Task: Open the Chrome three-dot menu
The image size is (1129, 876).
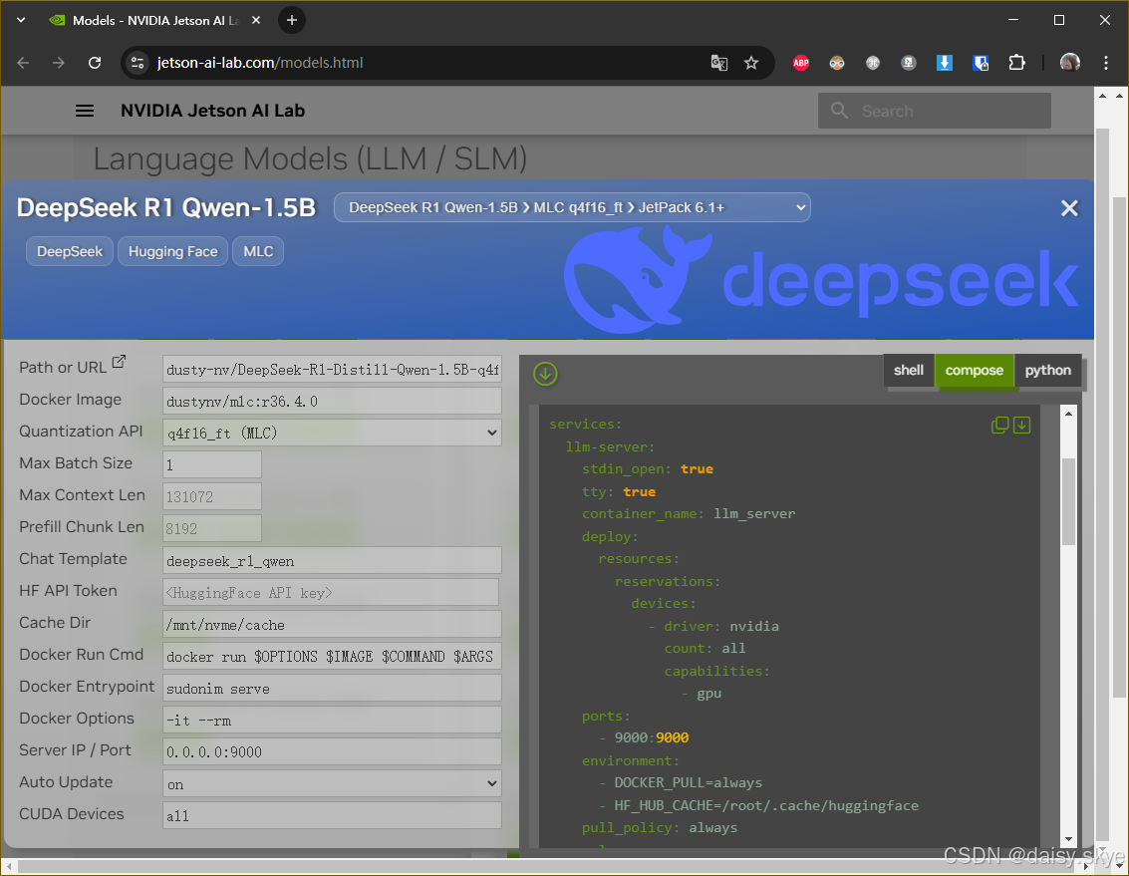Action: coord(1106,63)
